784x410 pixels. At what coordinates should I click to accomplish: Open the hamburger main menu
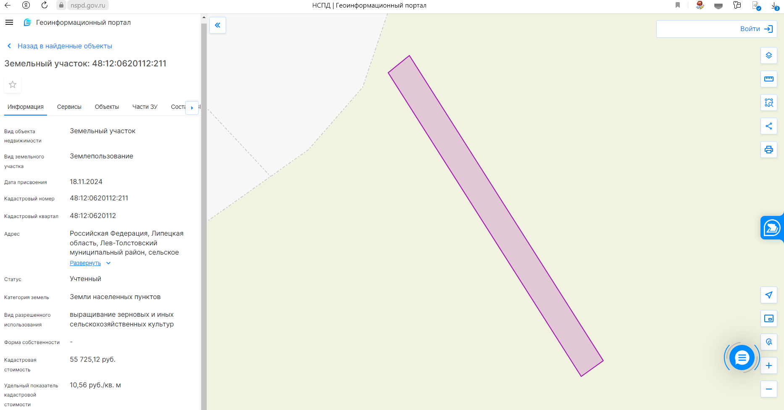tap(9, 22)
